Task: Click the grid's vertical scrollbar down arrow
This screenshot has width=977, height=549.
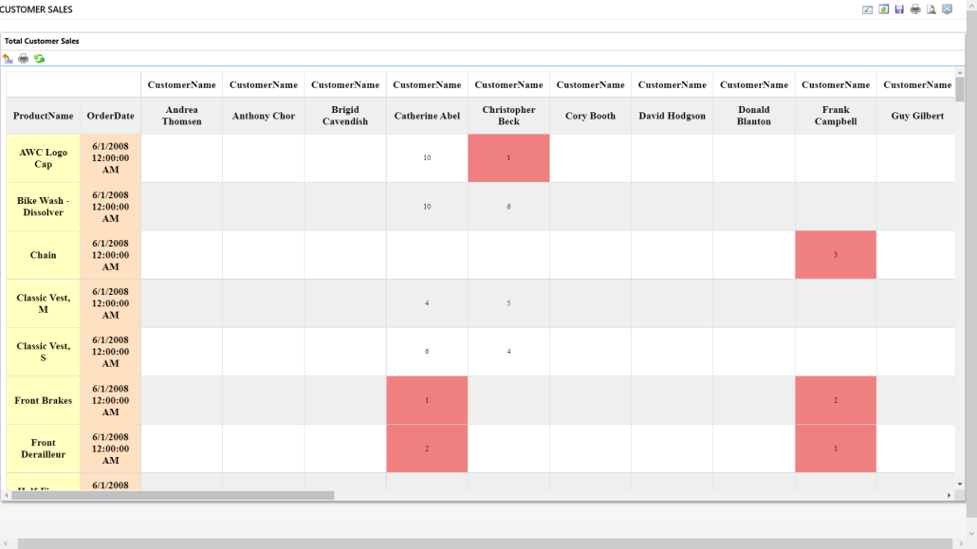Action: coord(960,485)
